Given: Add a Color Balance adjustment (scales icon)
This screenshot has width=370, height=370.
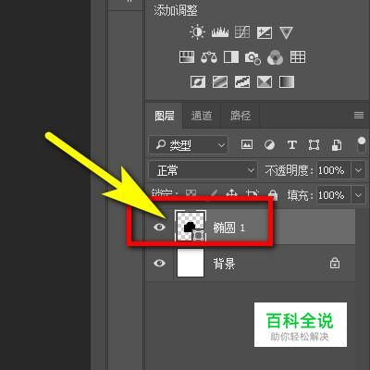Looking at the screenshot, I should click(x=209, y=57).
